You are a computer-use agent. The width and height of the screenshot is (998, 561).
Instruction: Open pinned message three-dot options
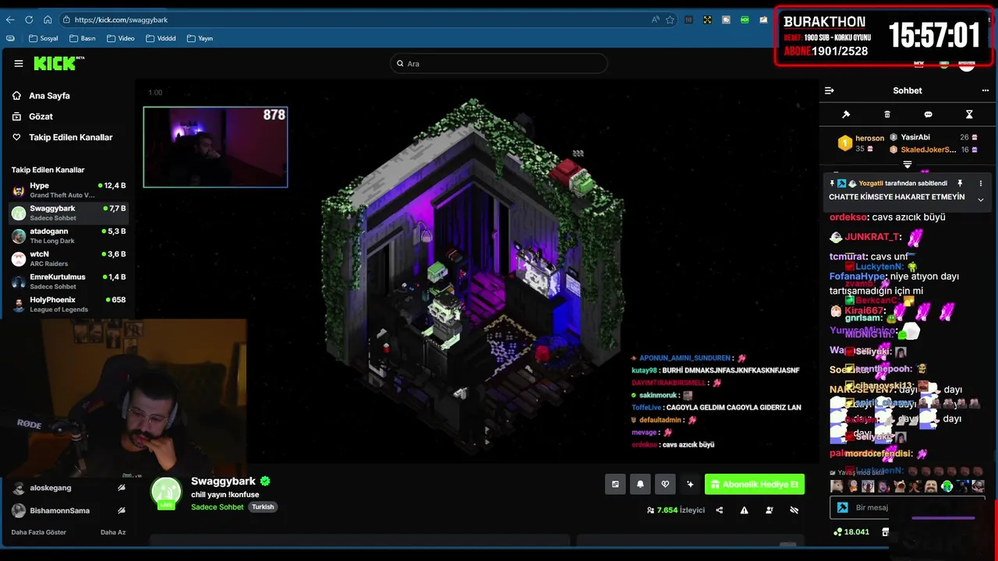980,184
